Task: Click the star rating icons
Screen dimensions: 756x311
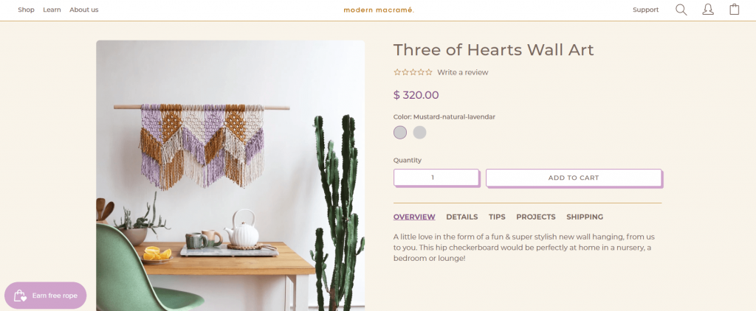Action: 413,72
